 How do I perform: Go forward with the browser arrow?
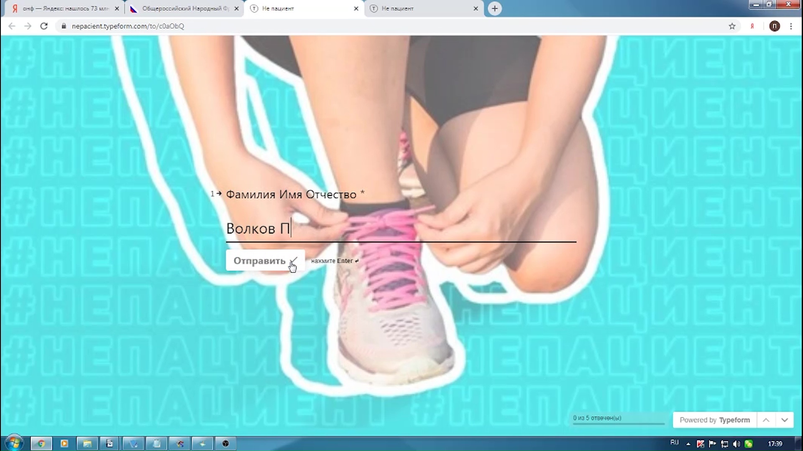(x=28, y=26)
